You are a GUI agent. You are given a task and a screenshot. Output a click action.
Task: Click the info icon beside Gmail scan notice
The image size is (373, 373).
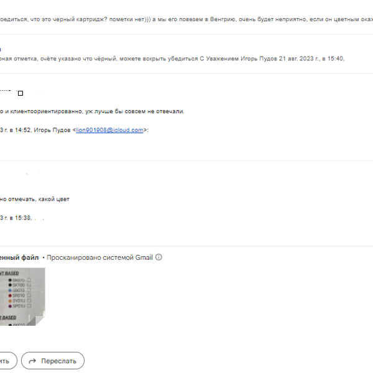(159, 257)
